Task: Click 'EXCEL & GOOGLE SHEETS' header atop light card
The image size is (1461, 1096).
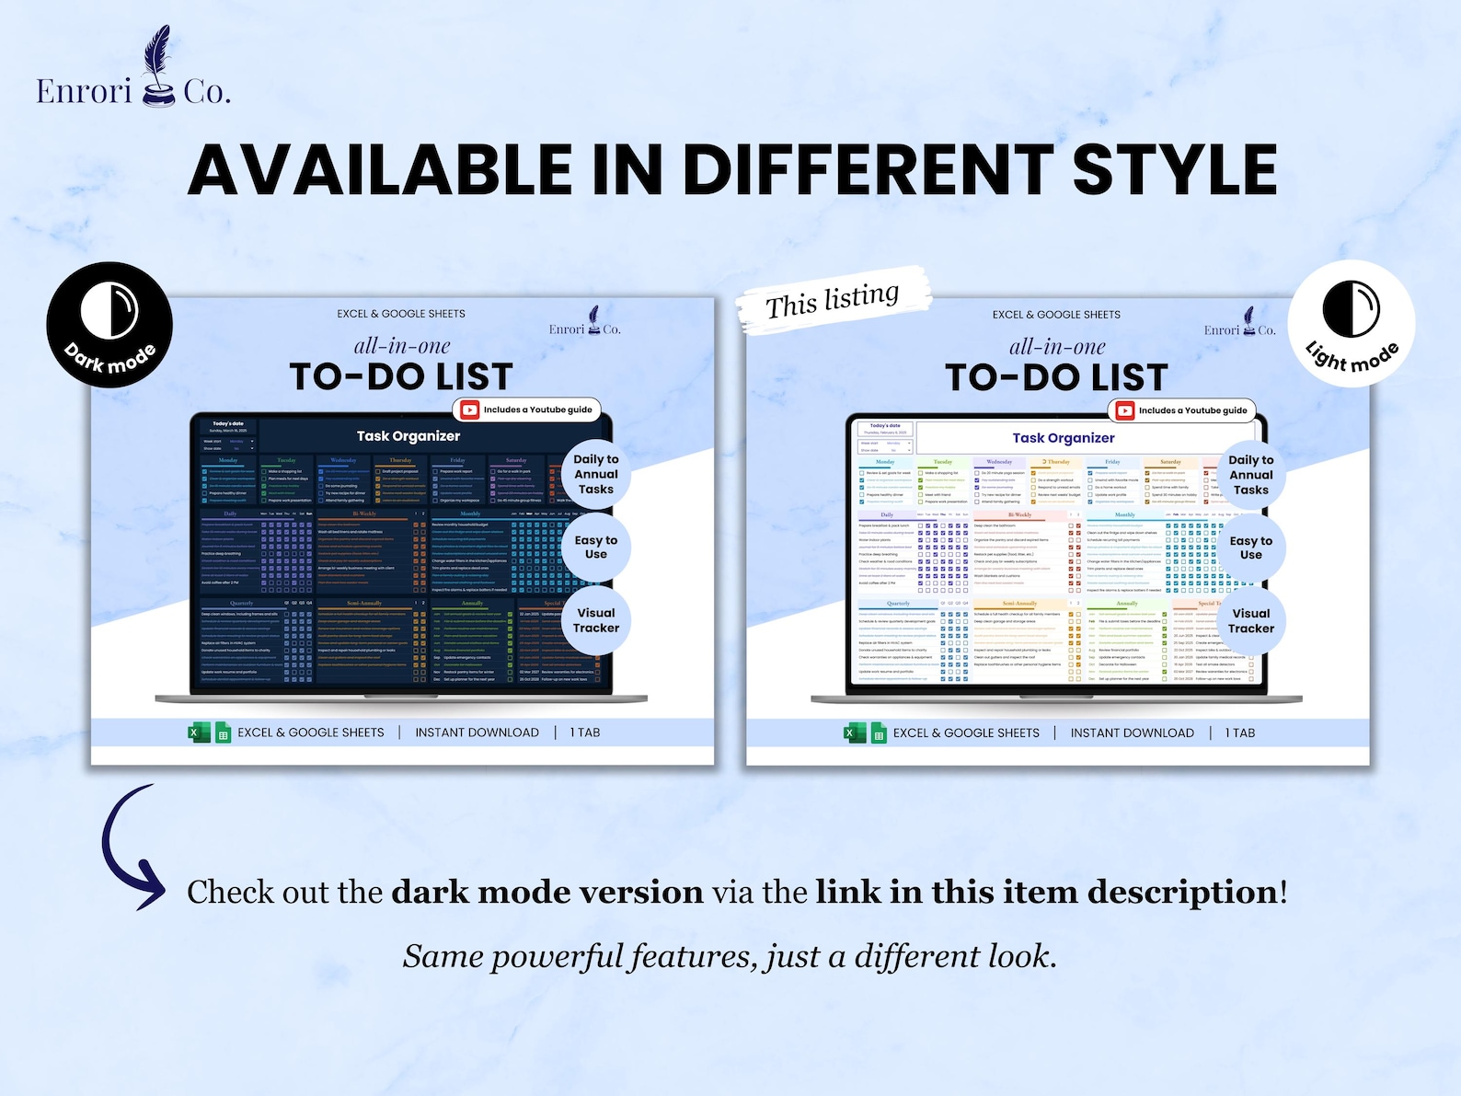Action: coord(1056,315)
